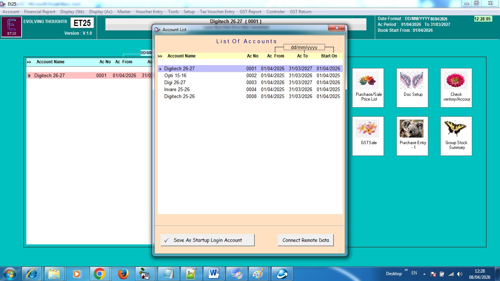Open Microsoft Word from the taskbar
Viewport: 500px width, 281px height.
213,274
